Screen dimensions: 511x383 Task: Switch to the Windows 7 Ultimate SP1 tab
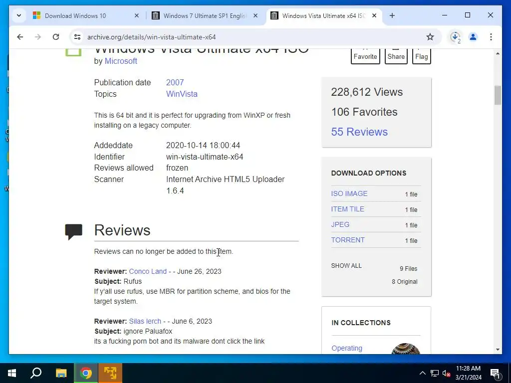(x=205, y=15)
